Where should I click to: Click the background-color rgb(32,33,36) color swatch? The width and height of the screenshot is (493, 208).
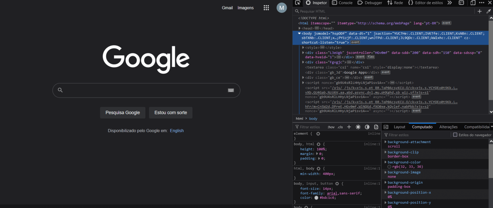[389, 166]
